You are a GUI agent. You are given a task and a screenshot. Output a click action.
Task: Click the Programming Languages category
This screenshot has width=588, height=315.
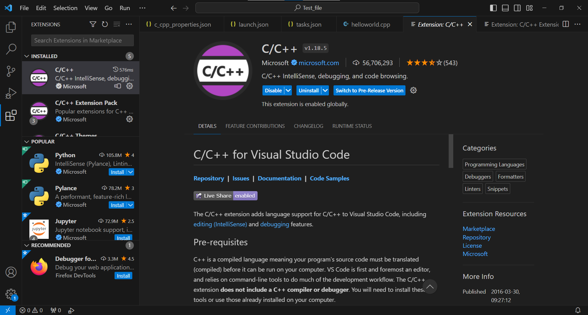pos(495,164)
